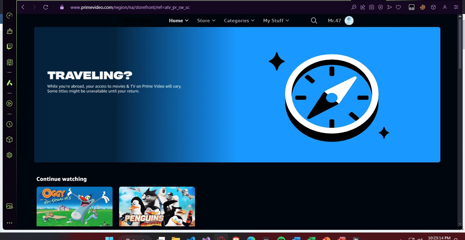Expand the Store dropdown menu

pyautogui.click(x=206, y=21)
